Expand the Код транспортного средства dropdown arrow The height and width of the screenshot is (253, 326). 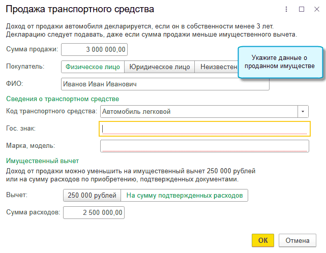(304, 111)
